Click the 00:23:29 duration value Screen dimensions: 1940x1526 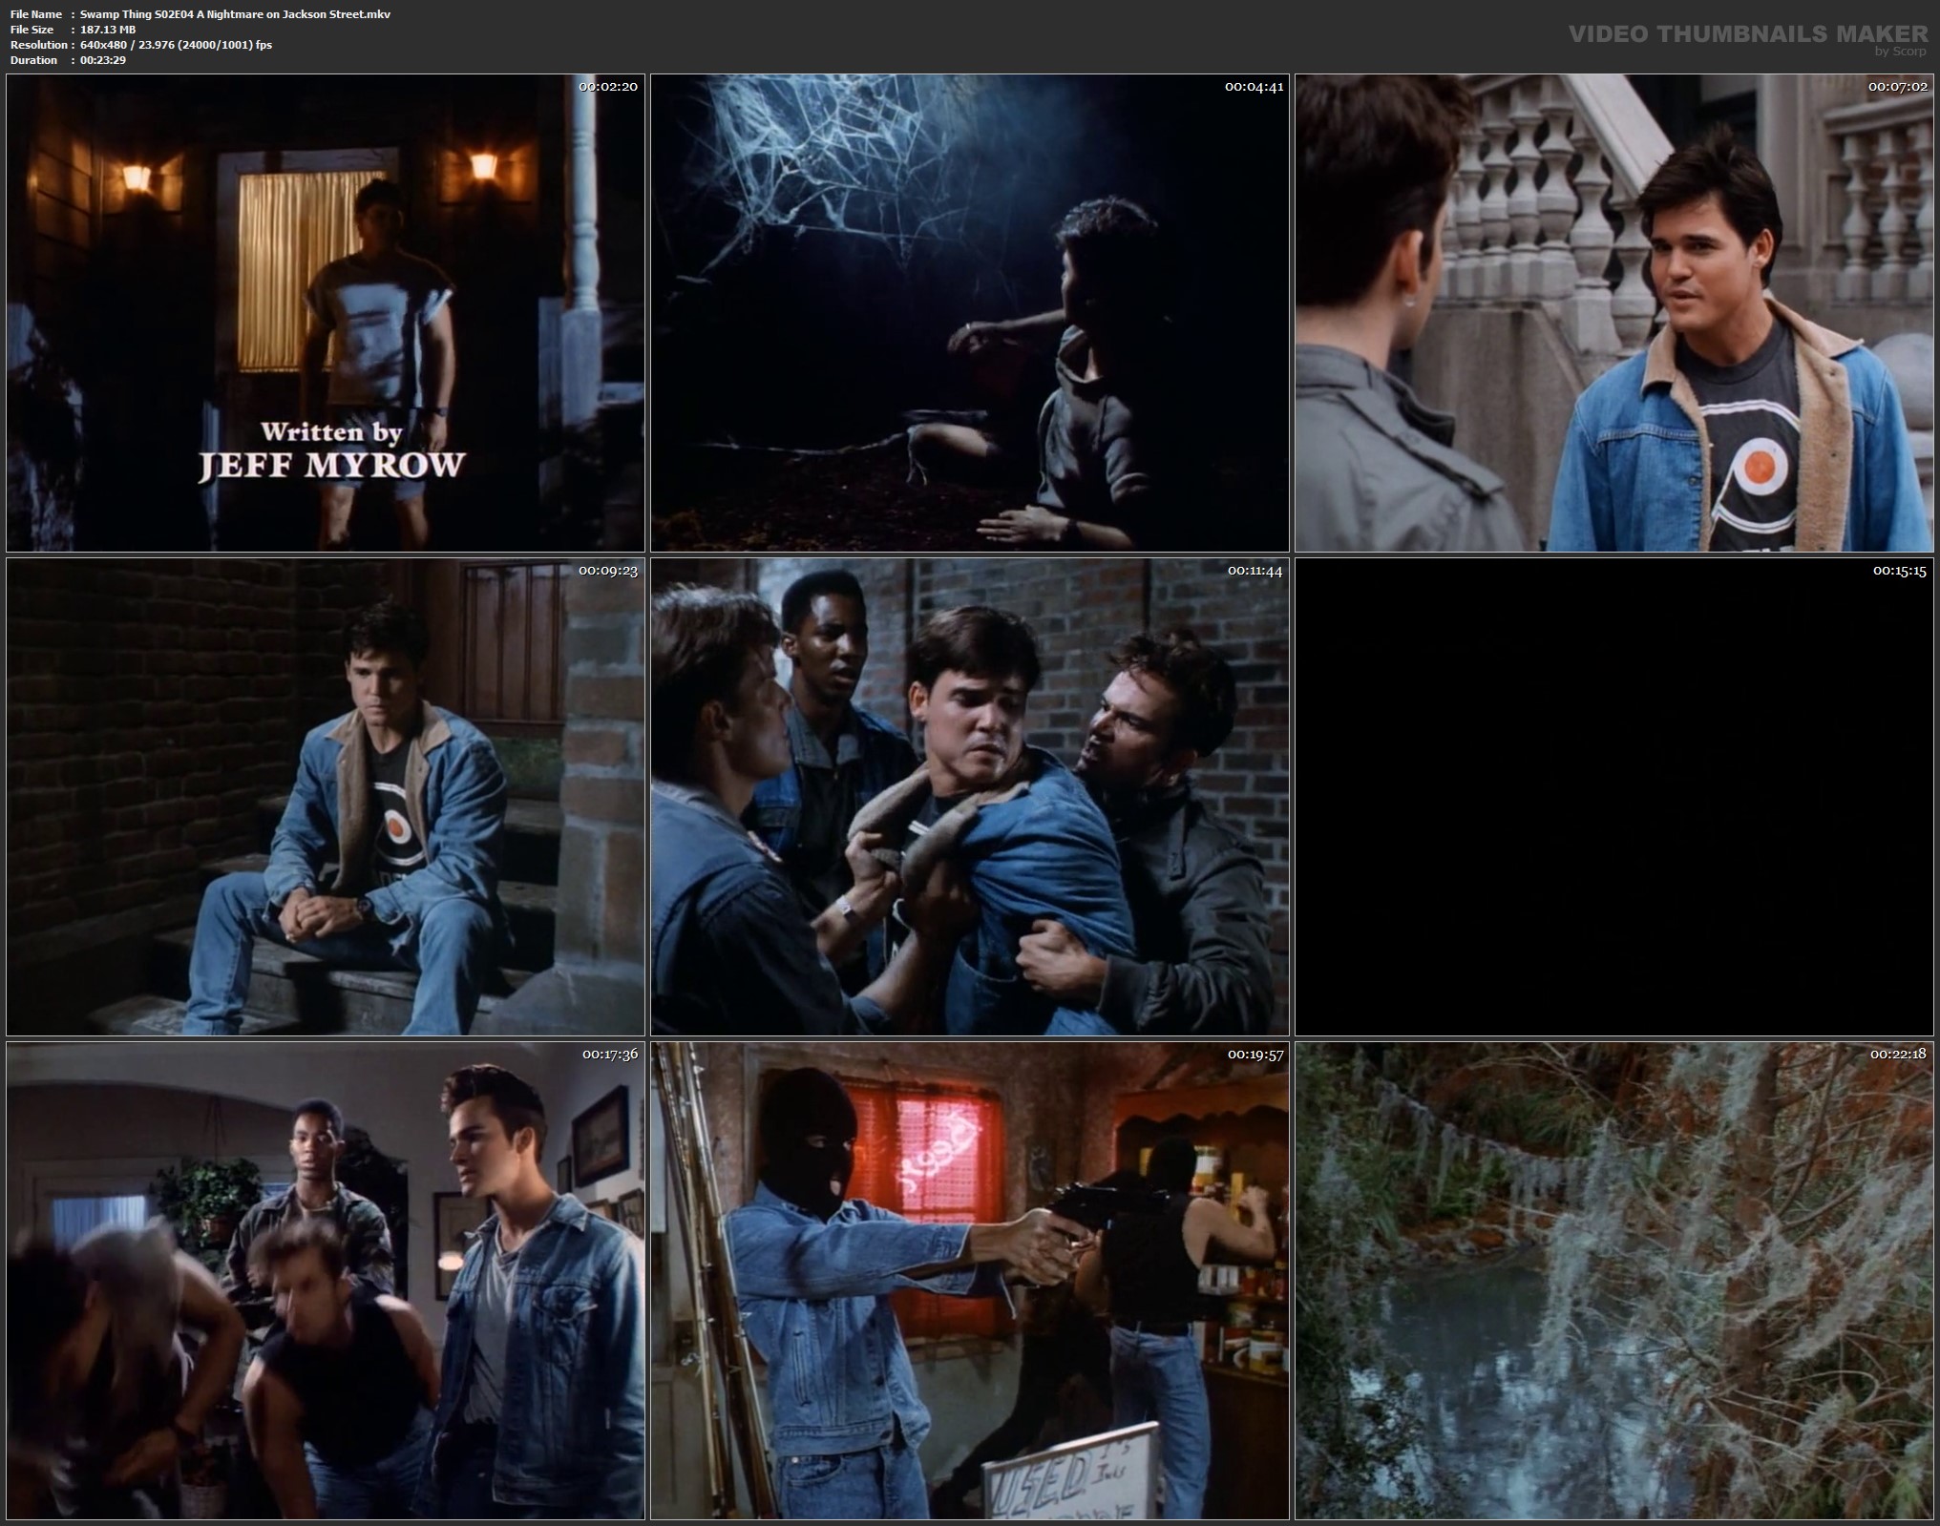click(103, 60)
